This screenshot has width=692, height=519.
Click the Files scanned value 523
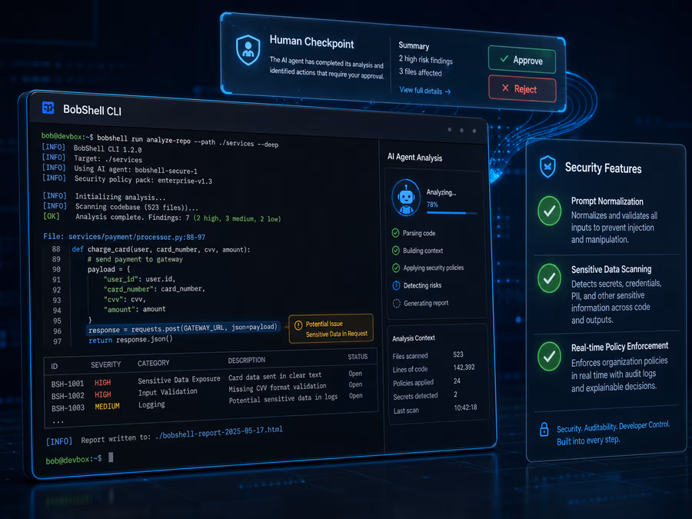coord(458,354)
